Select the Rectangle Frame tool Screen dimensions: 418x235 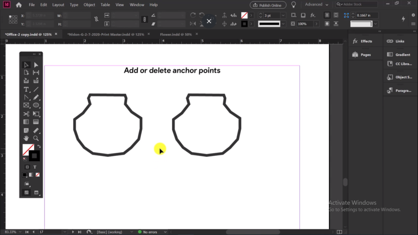[26, 105]
